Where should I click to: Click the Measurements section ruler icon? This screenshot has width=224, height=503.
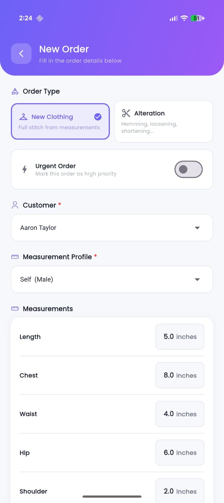tap(15, 309)
